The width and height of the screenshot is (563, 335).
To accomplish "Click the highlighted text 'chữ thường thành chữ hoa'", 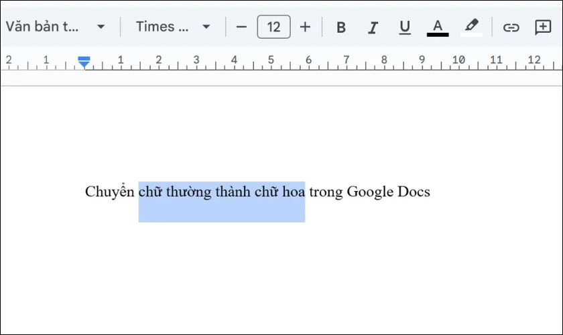I will tap(222, 192).
